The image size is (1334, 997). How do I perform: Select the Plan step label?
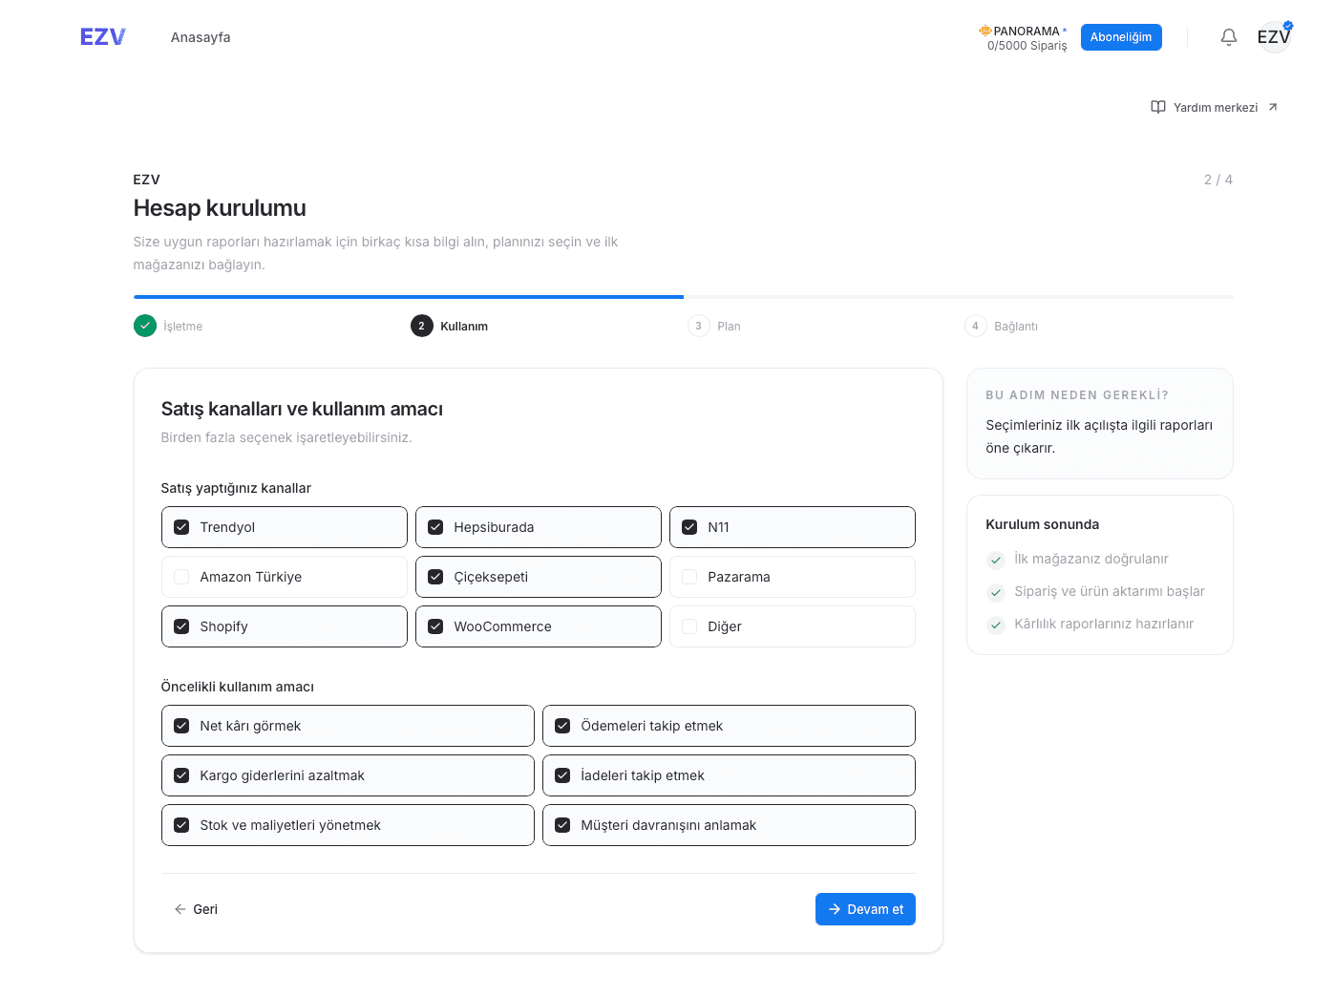click(729, 327)
